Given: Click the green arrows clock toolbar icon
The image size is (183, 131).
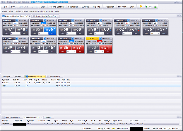Looking at the screenshot, I should pyautogui.click(x=150, y=7).
